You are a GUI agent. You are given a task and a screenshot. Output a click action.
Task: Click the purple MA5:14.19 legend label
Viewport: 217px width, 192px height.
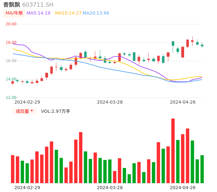(38, 13)
